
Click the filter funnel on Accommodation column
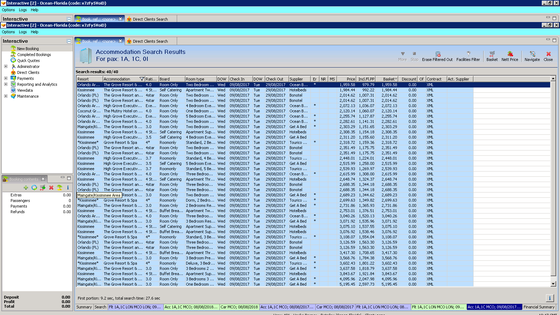point(142,79)
